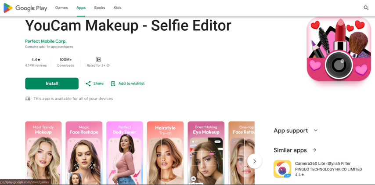
Task: Click the Contains ads - In-app purchases text
Action: tap(49, 47)
